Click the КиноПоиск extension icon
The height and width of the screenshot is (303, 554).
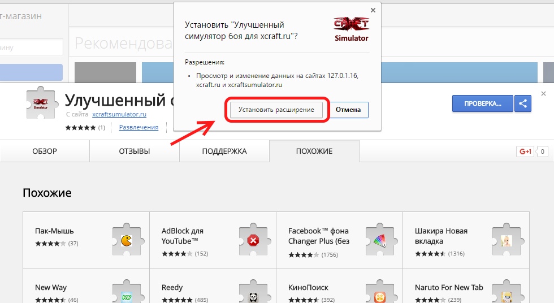click(379, 296)
